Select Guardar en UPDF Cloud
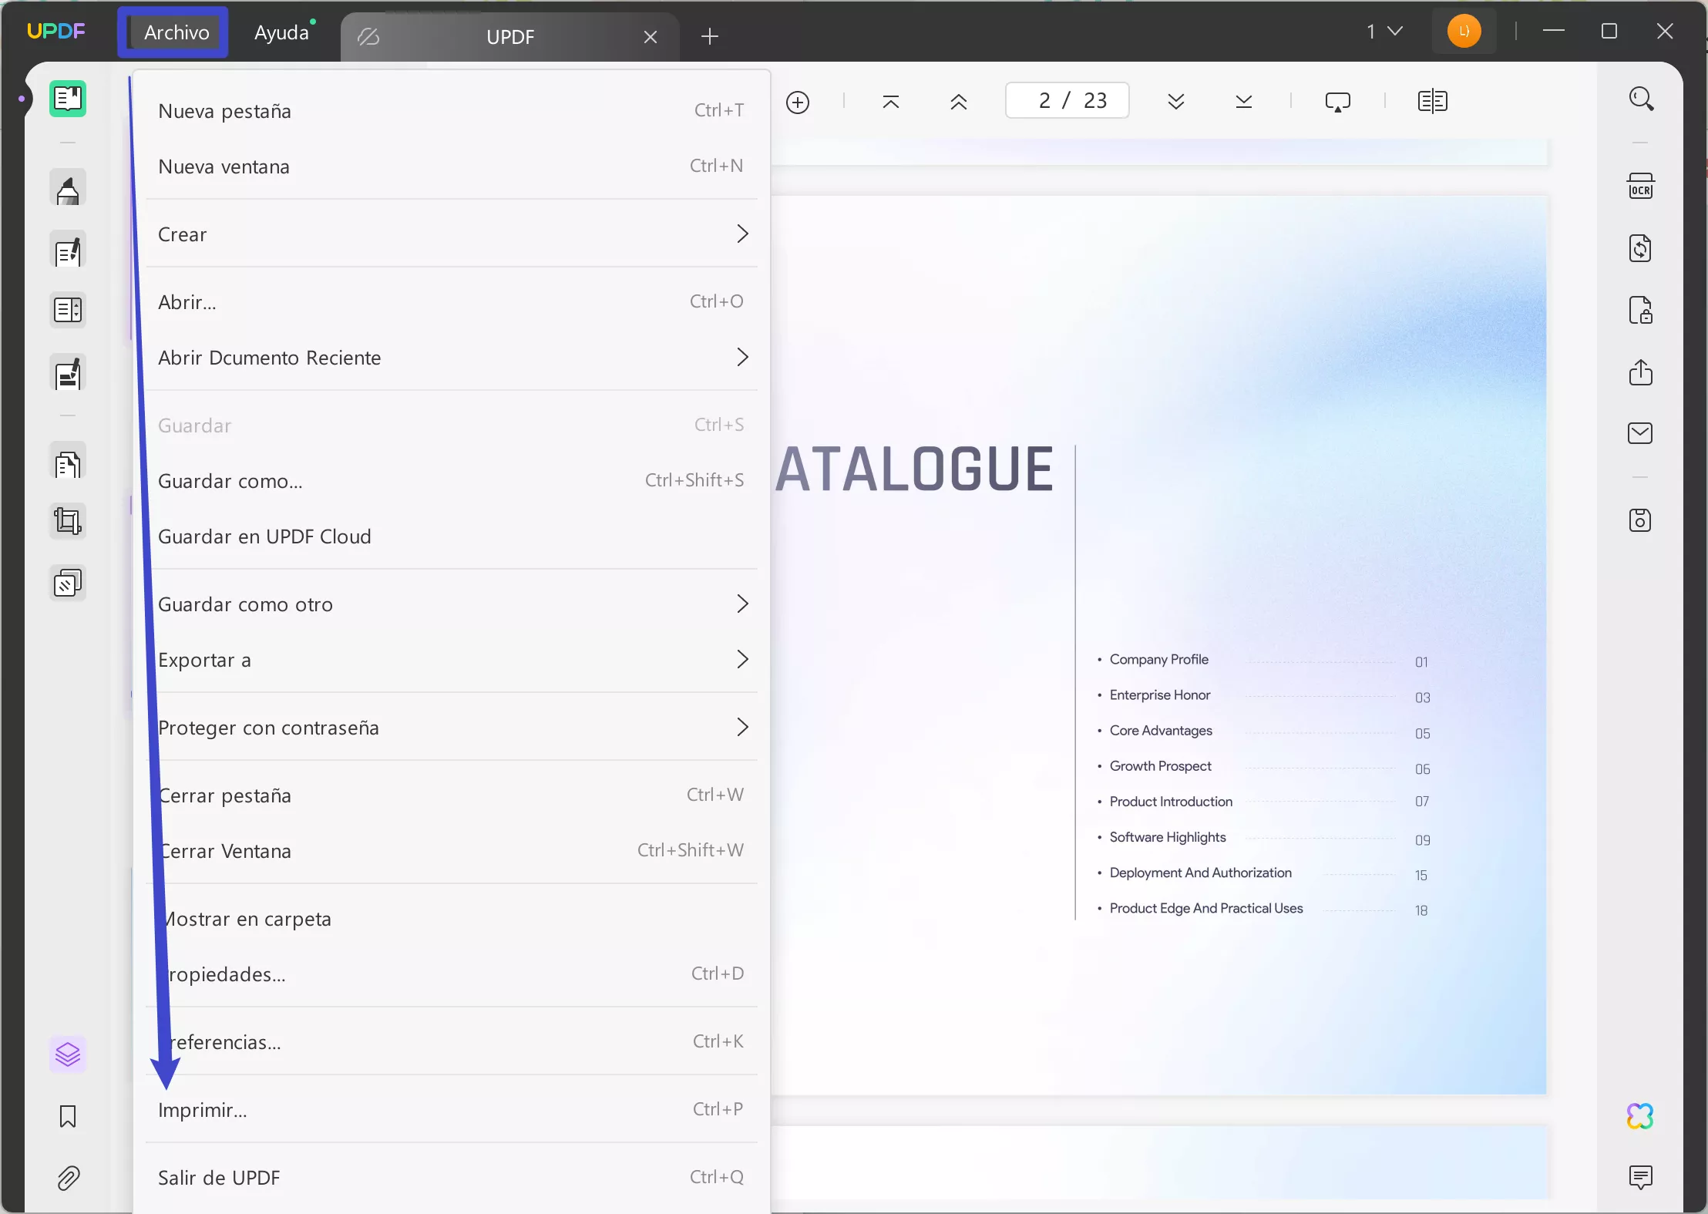 click(452, 536)
